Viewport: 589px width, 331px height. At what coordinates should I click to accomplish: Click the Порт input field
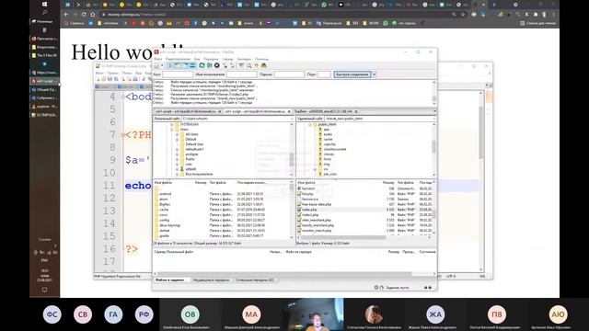tap(324, 74)
